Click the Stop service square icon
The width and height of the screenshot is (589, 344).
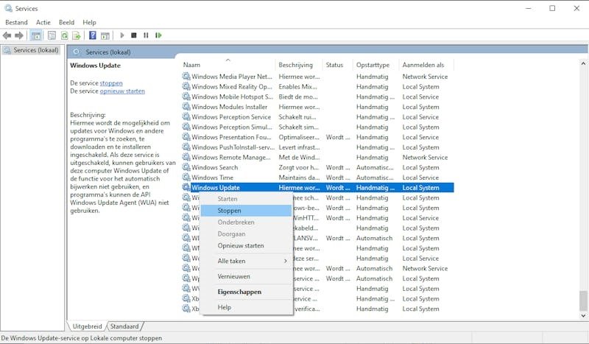[x=134, y=35]
